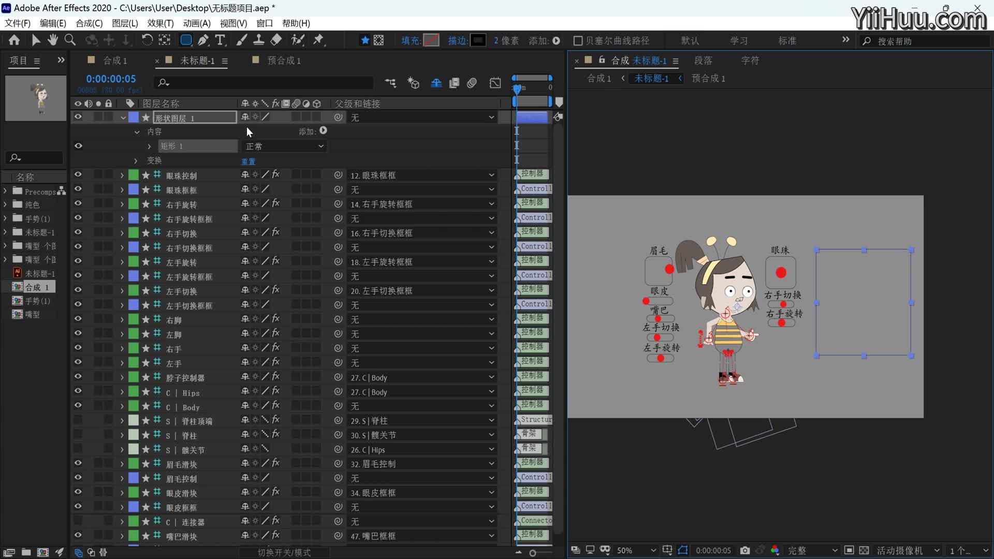The image size is (994, 559).
Task: Open the 效果(T) menu
Action: point(160,23)
